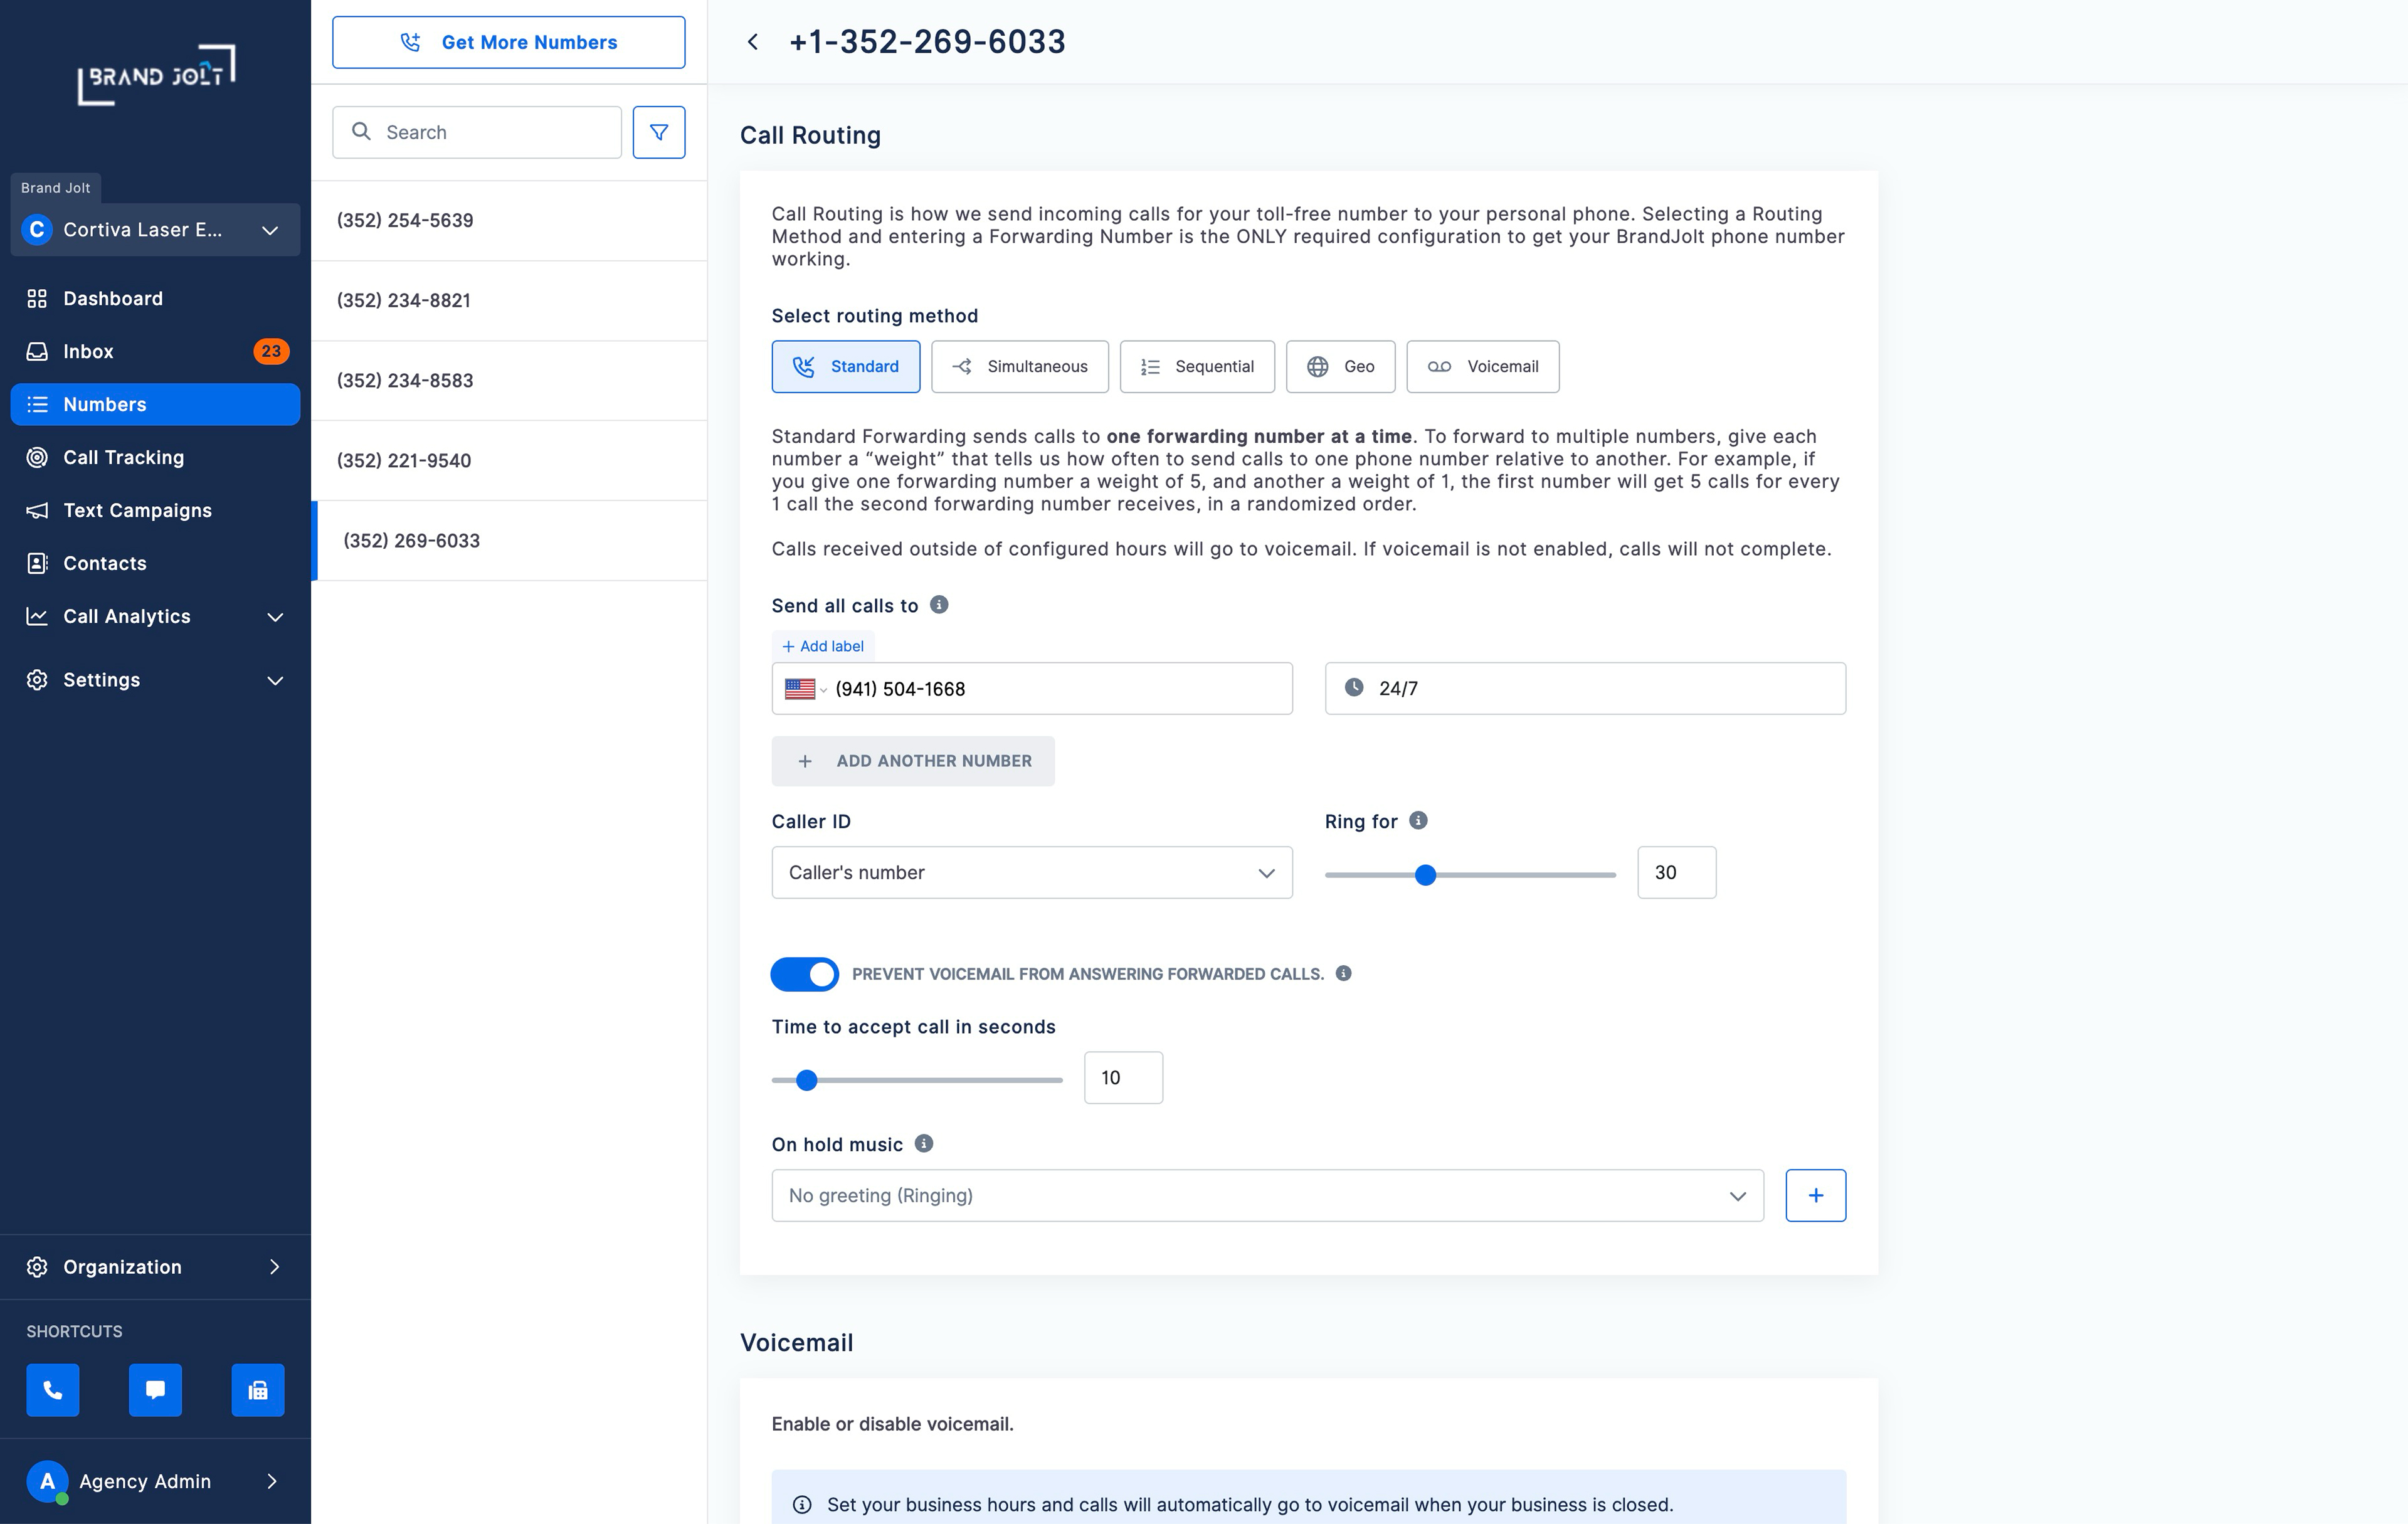The height and width of the screenshot is (1524, 2408).
Task: Click info icon next to Send all calls to
Action: (x=938, y=605)
